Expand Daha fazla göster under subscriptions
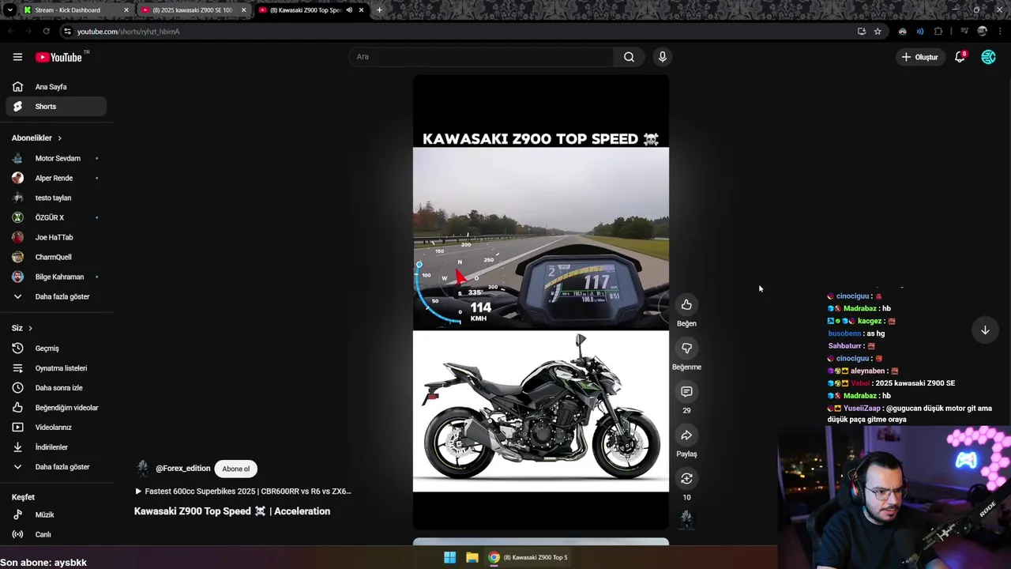This screenshot has width=1011, height=569. (56, 297)
